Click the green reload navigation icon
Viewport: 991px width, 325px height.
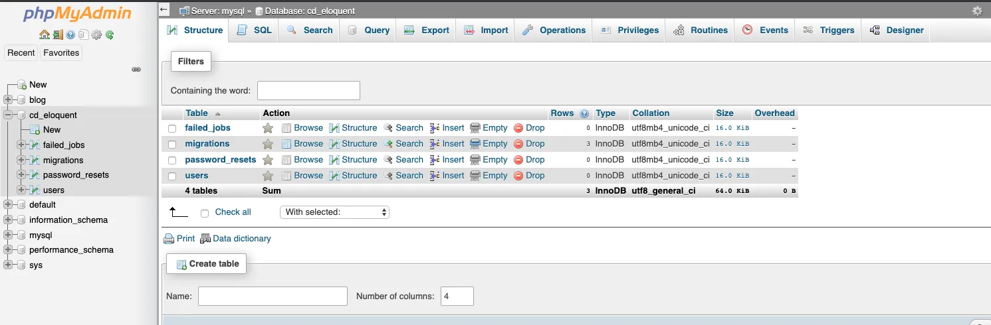pos(110,34)
